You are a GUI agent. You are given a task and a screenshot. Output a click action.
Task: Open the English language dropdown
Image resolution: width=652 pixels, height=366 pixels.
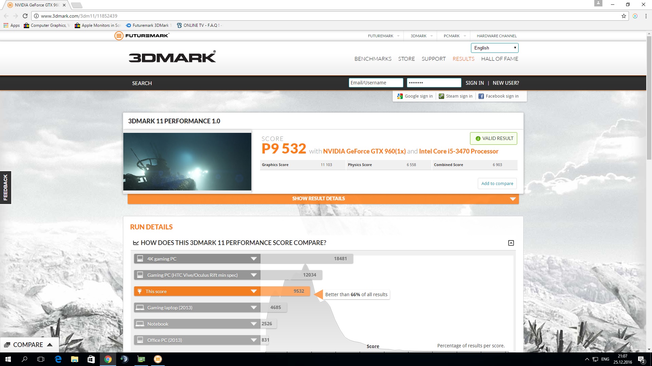point(494,48)
